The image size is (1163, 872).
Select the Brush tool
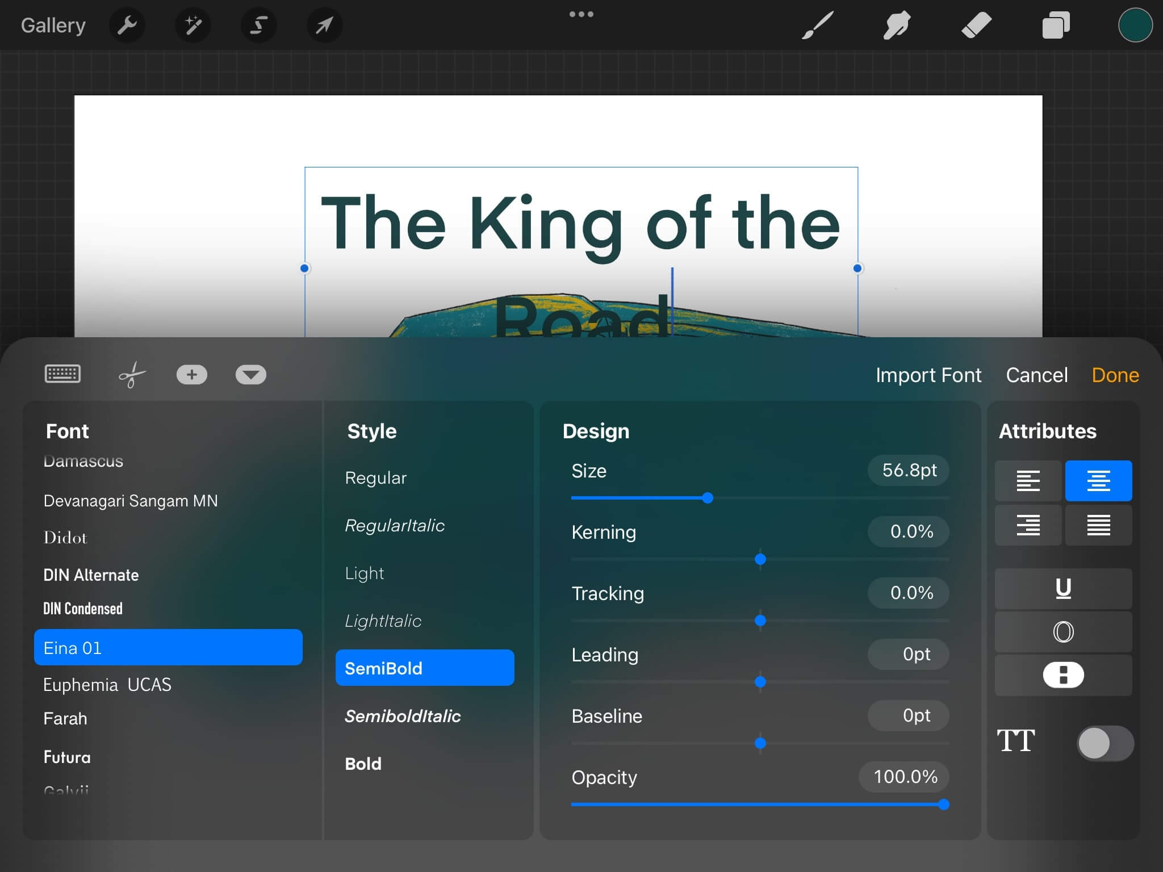point(818,26)
